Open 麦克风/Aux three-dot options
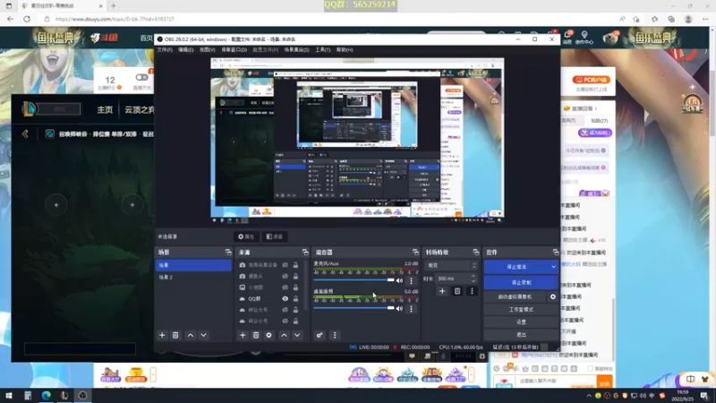Screen dimensions: 716x403 (411, 280)
